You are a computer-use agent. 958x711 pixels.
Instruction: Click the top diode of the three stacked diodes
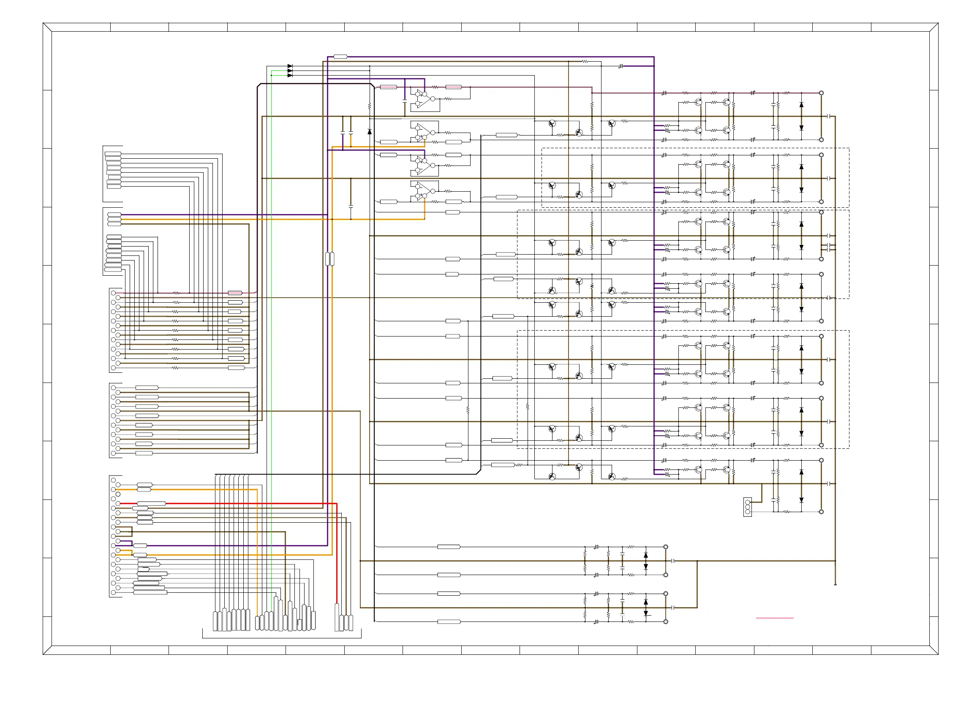click(x=290, y=66)
